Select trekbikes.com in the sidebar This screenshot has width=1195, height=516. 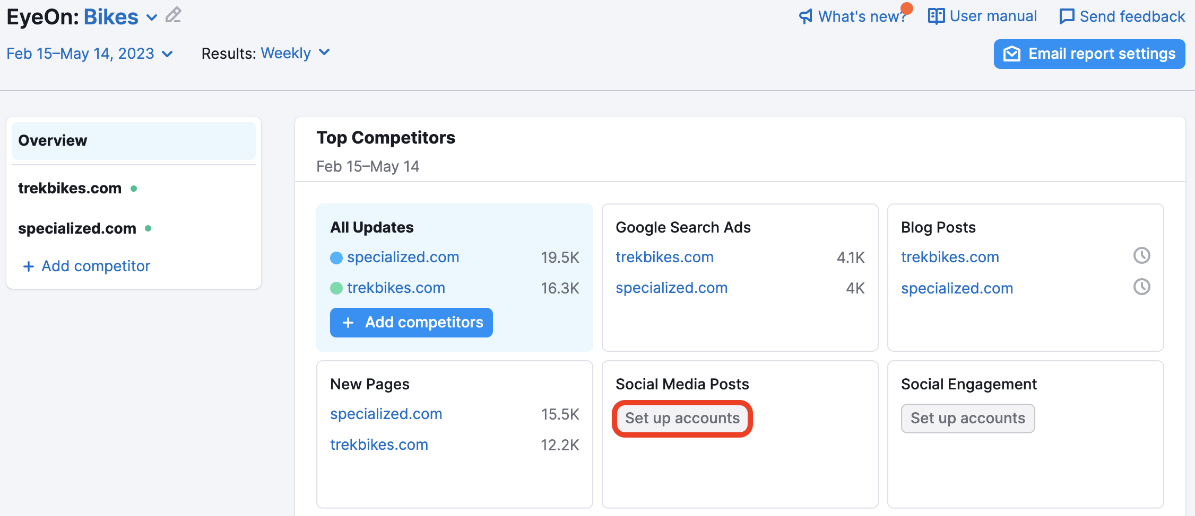pyautogui.click(x=70, y=188)
